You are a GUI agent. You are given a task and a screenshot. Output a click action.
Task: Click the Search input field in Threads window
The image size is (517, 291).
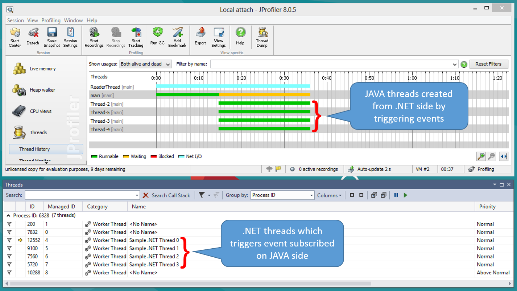80,195
